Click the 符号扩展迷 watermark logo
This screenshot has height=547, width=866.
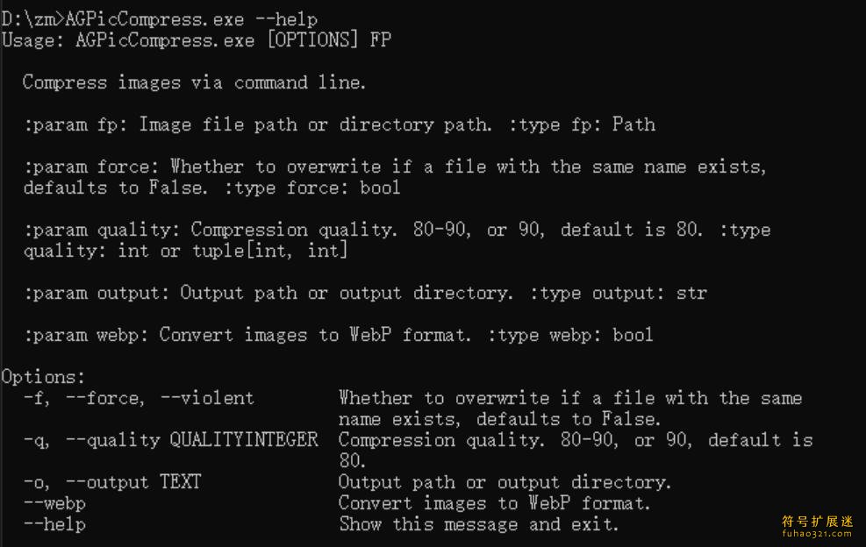[x=818, y=521]
